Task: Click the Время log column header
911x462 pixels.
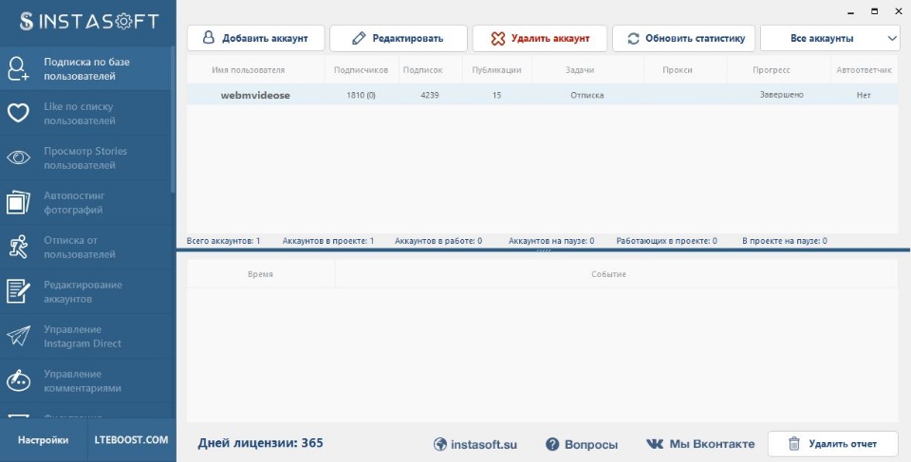Action: tap(260, 274)
